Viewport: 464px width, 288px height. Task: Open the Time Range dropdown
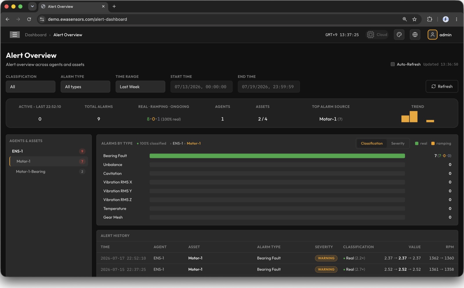coord(140,87)
